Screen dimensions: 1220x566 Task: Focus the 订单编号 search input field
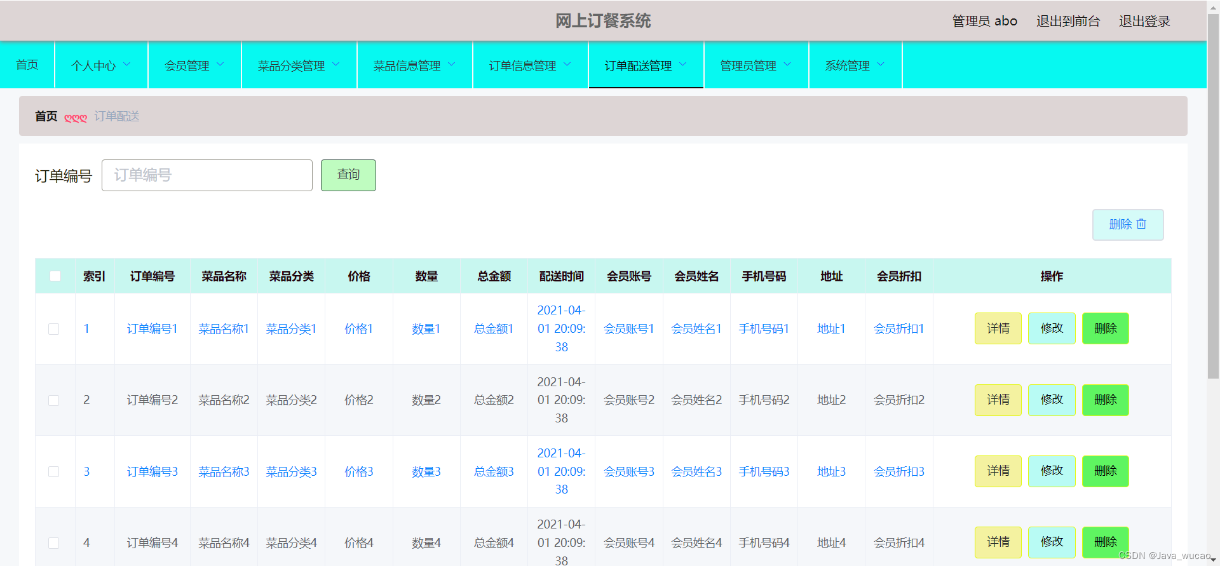pyautogui.click(x=207, y=175)
